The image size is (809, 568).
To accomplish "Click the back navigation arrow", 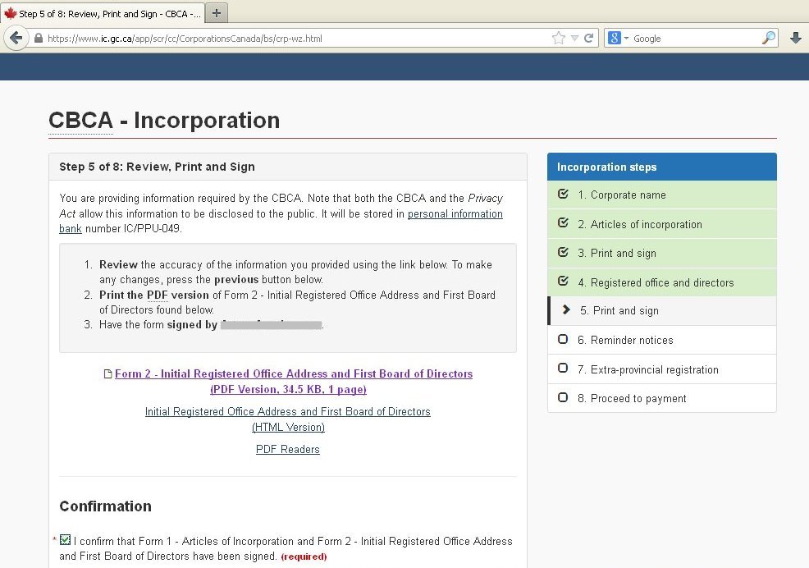I will 16,38.
